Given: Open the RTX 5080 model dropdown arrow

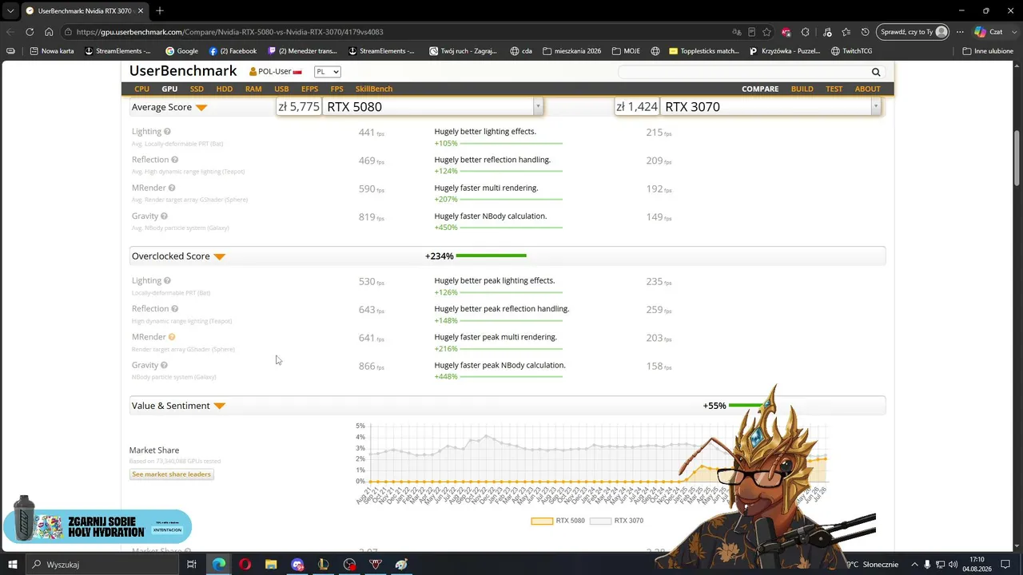Looking at the screenshot, I should point(538,106).
